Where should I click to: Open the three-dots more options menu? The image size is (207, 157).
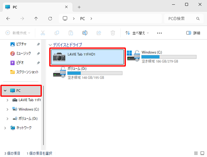coord(159,33)
